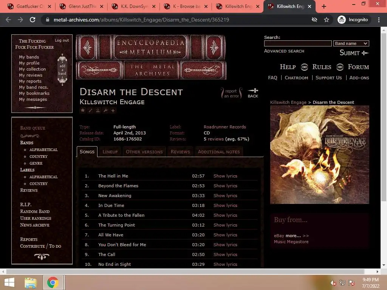This screenshot has width=387, height=290.
Task: Open the eBay buy link
Action: pos(279,236)
